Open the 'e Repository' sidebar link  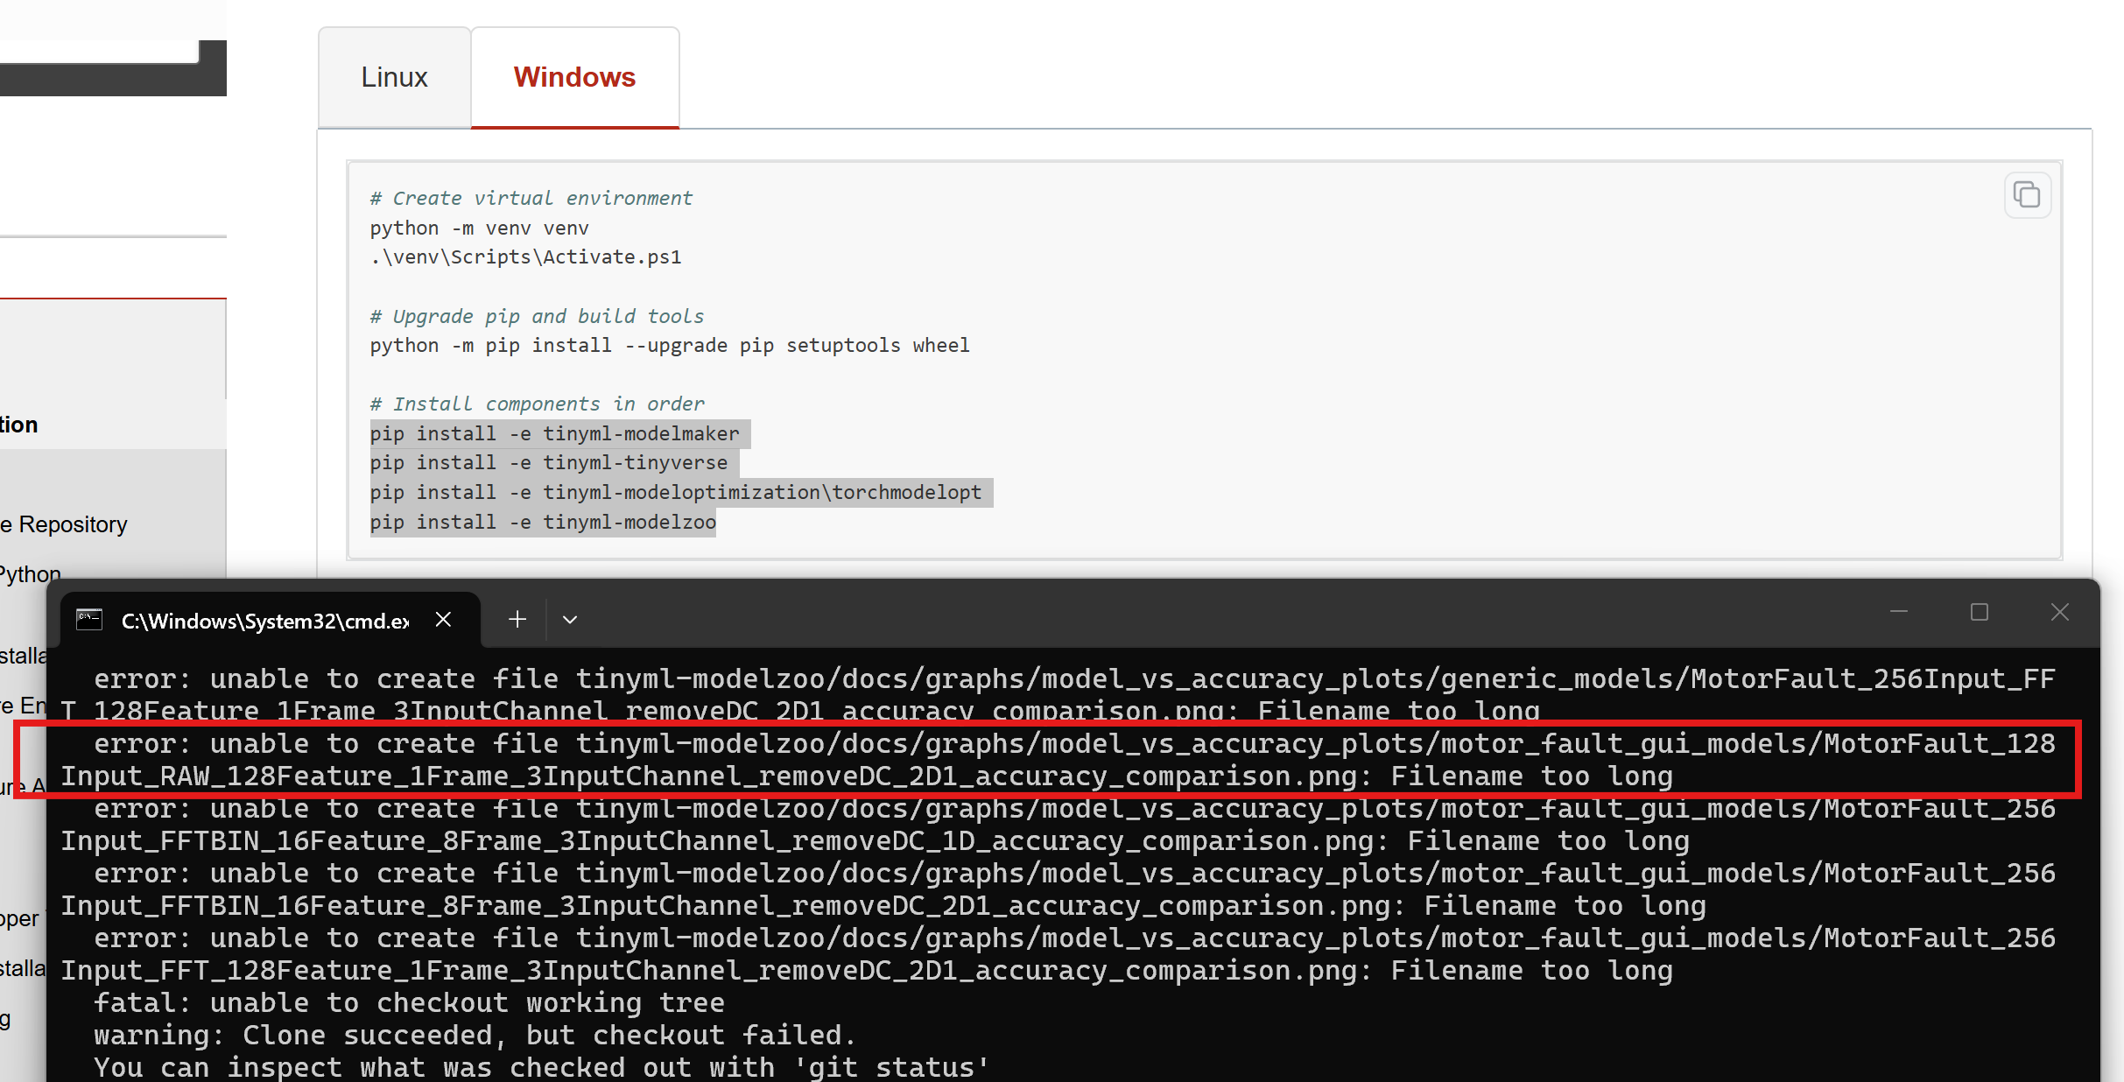[x=64, y=523]
